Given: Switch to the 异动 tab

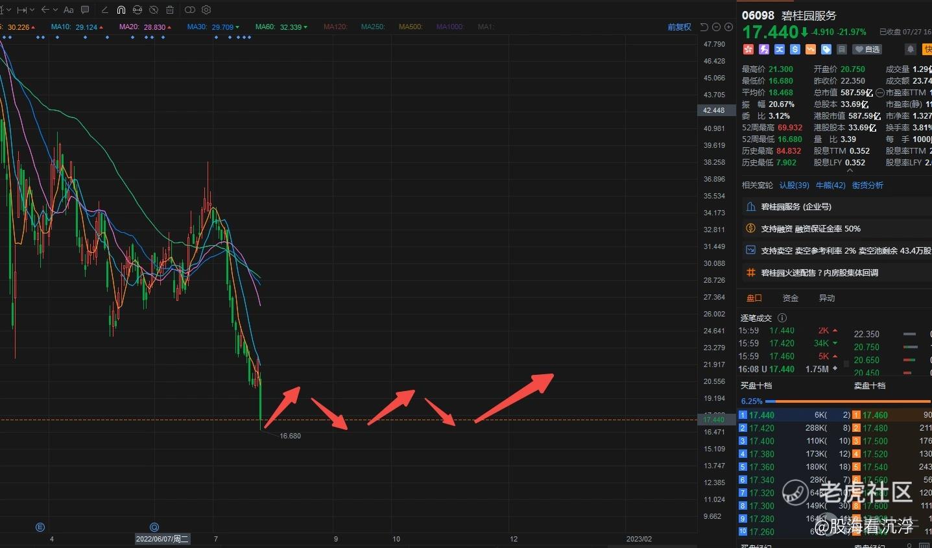Looking at the screenshot, I should pos(827,298).
